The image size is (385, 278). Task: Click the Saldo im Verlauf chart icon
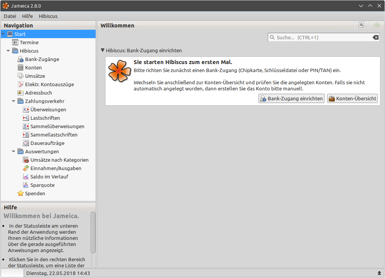[x=26, y=177]
